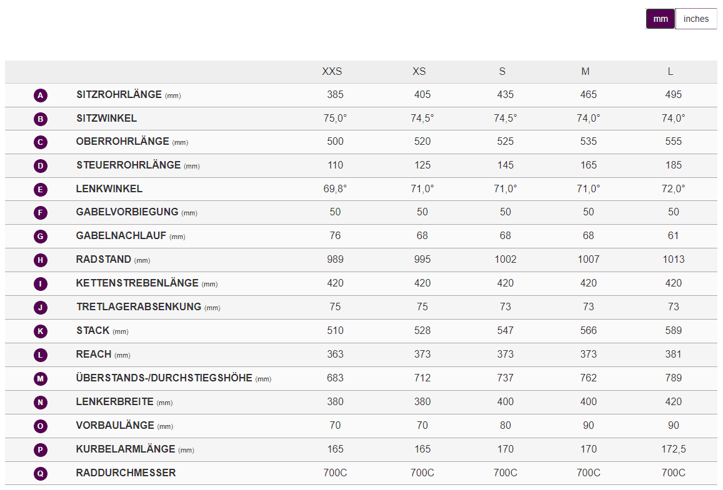Click the Q icon for Raddurchmesser
Image resolution: width=723 pixels, height=490 pixels.
click(41, 473)
